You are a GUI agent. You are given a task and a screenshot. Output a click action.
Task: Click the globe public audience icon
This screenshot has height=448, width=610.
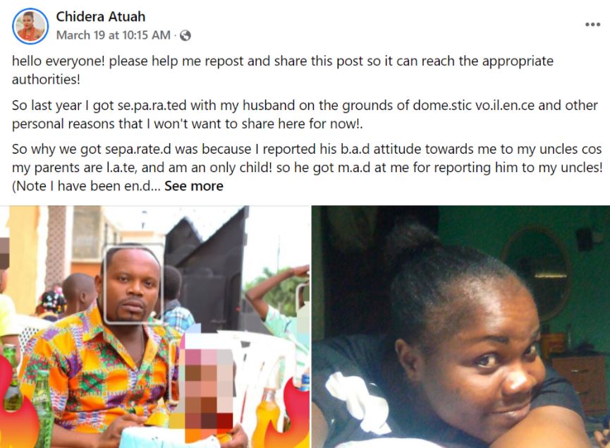[185, 35]
